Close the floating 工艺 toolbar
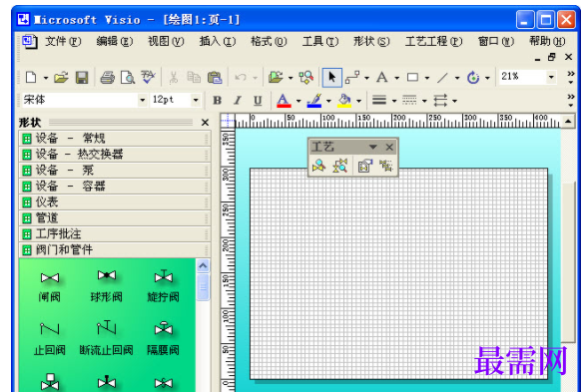 389,147
